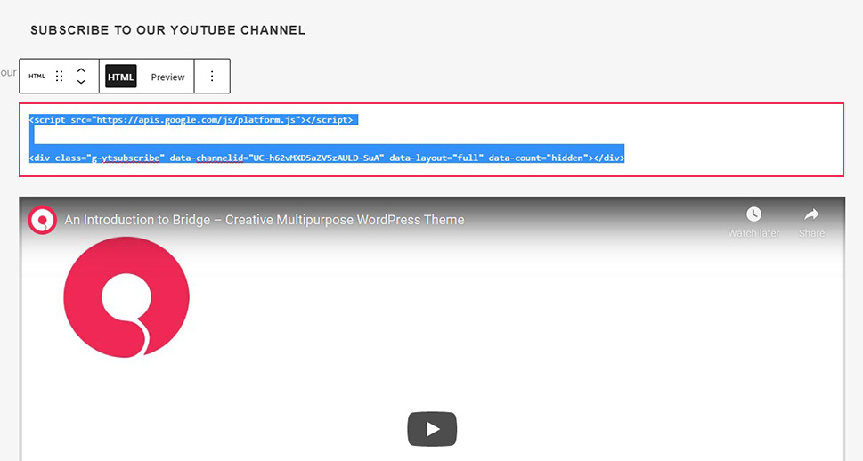Click the g-ytsubscribe div code line
863x461 pixels.
click(x=327, y=158)
